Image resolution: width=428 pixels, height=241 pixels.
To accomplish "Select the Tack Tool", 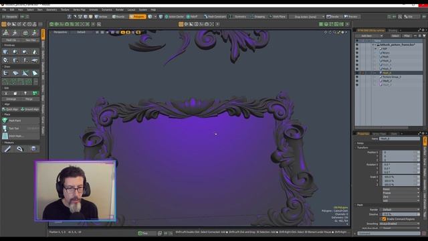I will pos(21,128).
